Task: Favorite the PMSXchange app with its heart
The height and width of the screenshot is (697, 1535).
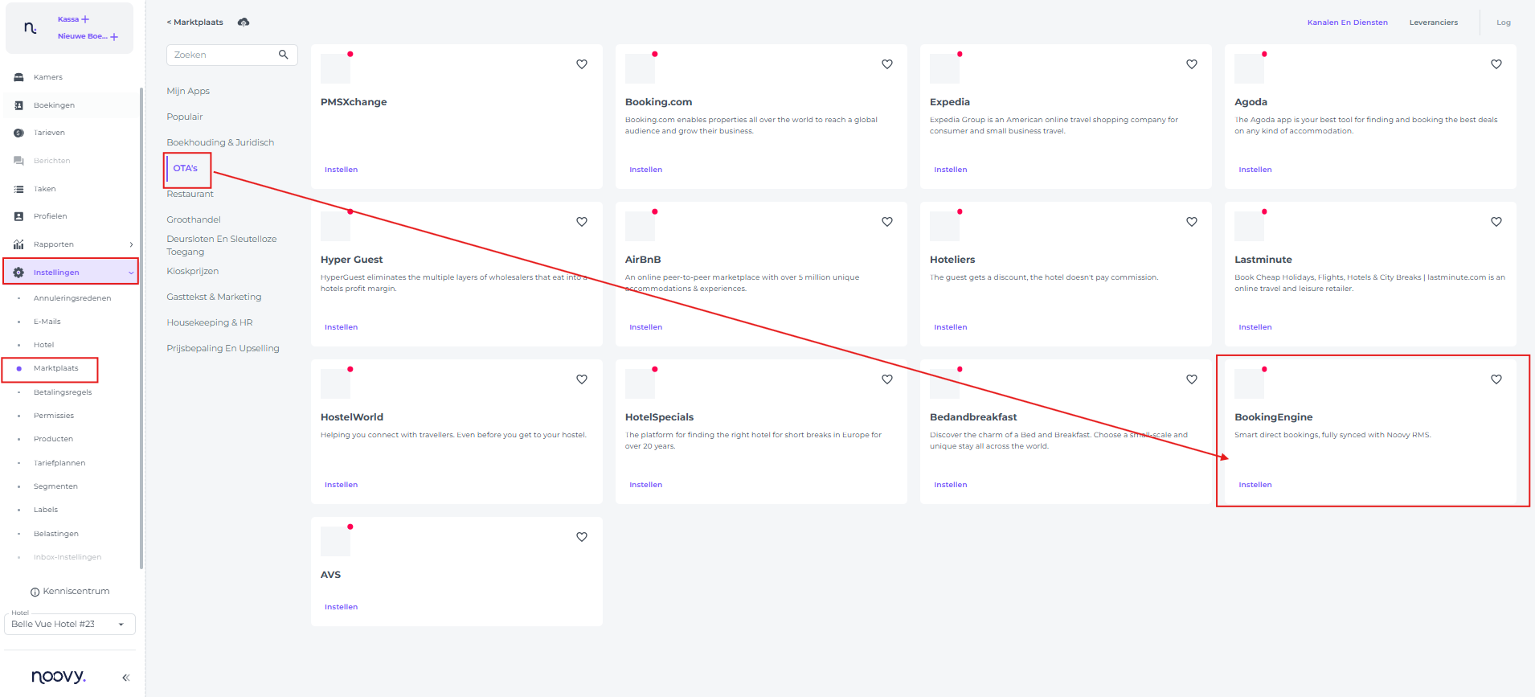Action: pyautogui.click(x=582, y=64)
